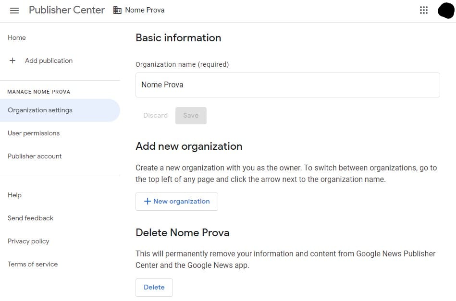Image resolution: width=456 pixels, height=301 pixels.
Task: Open the Help section
Action: (x=14, y=195)
